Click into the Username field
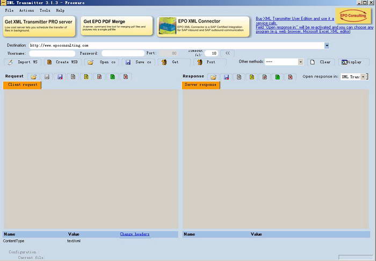 [x=52, y=53]
